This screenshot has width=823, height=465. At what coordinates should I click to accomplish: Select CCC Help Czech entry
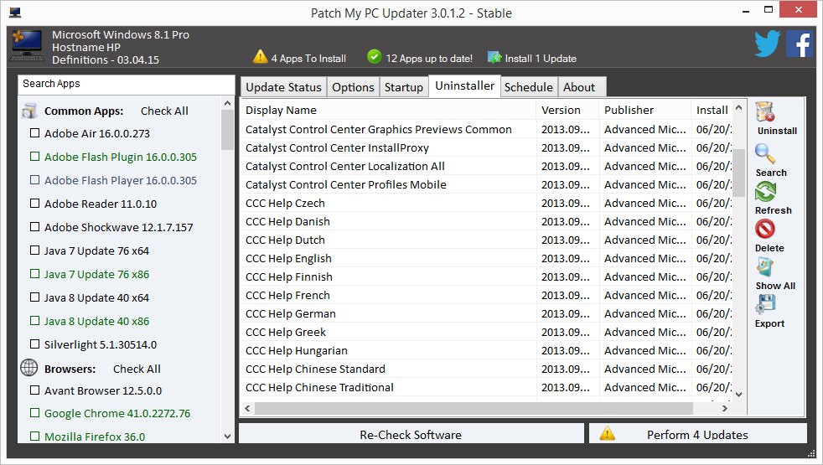coord(487,203)
